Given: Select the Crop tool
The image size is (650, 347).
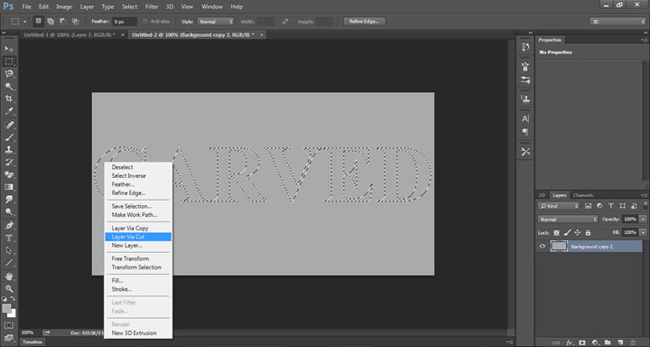Looking at the screenshot, I should (x=9, y=98).
